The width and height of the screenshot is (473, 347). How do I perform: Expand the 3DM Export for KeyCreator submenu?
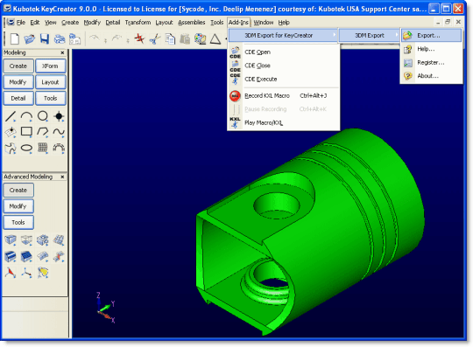(283, 36)
